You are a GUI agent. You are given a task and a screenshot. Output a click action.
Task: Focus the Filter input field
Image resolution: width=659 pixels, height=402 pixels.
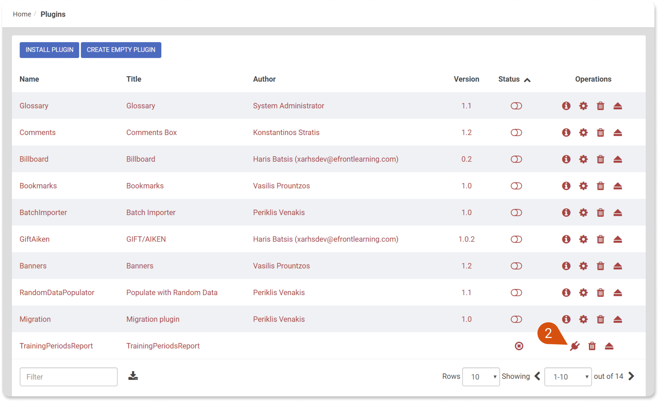point(69,377)
